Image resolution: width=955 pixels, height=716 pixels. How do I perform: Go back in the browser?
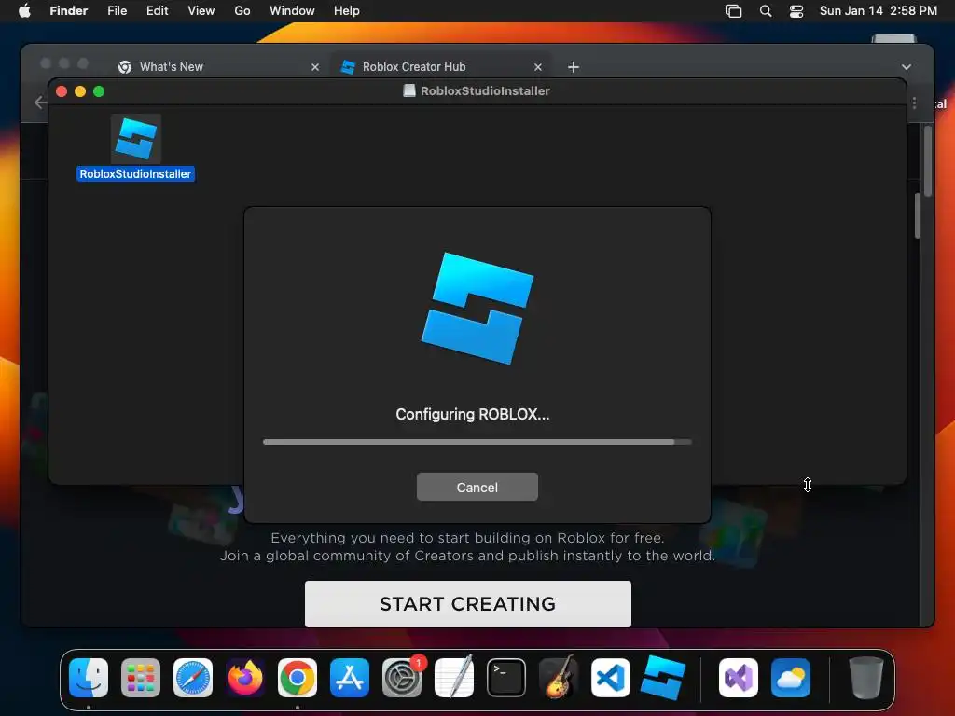(40, 103)
